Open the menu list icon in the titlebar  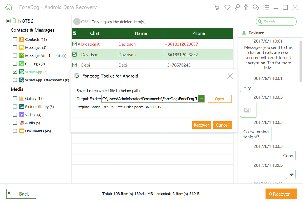266,7
